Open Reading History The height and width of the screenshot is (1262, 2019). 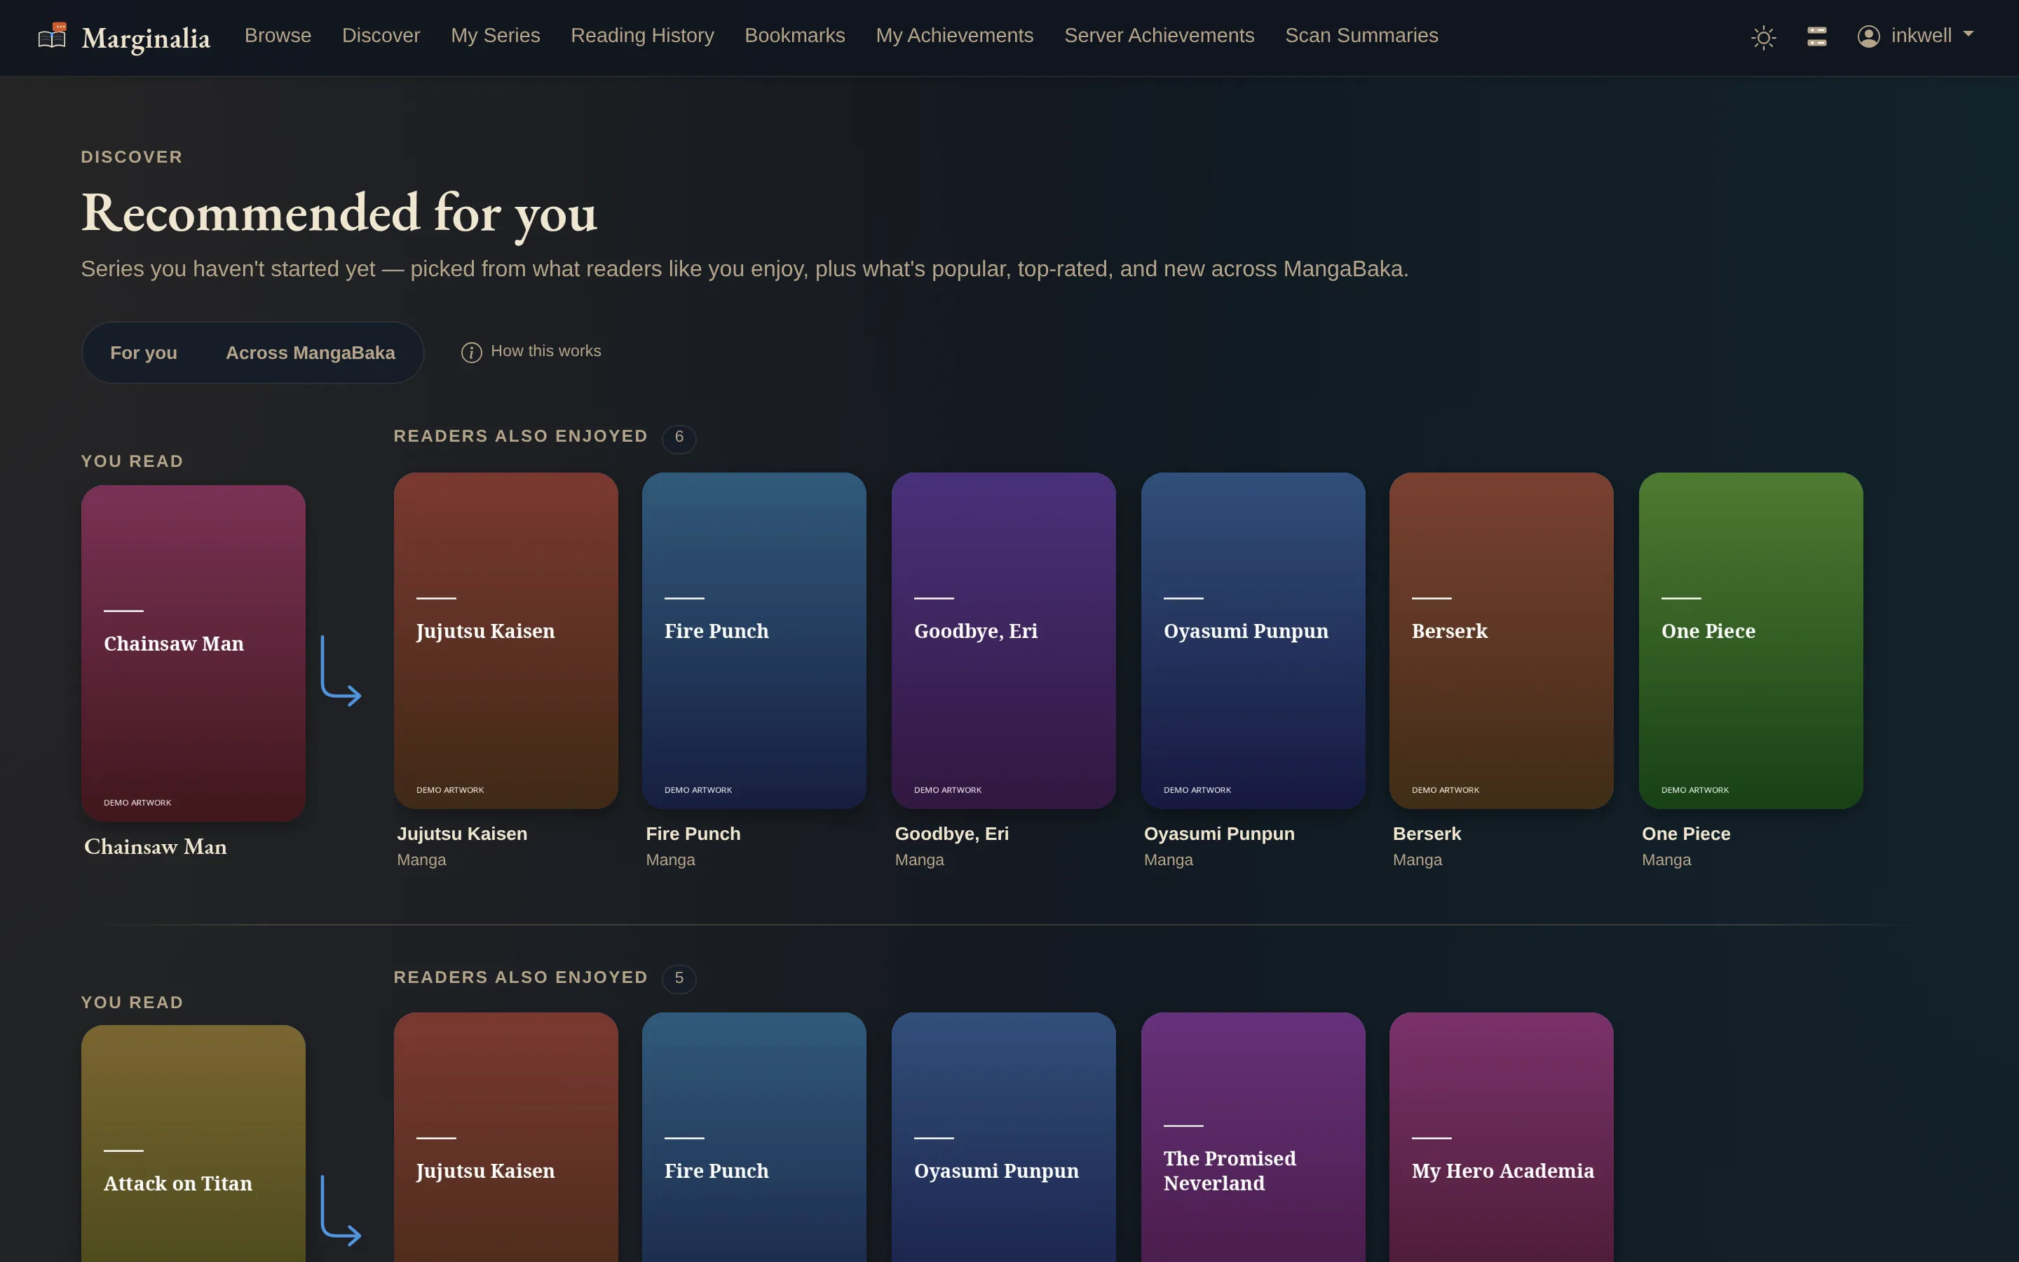(x=642, y=35)
